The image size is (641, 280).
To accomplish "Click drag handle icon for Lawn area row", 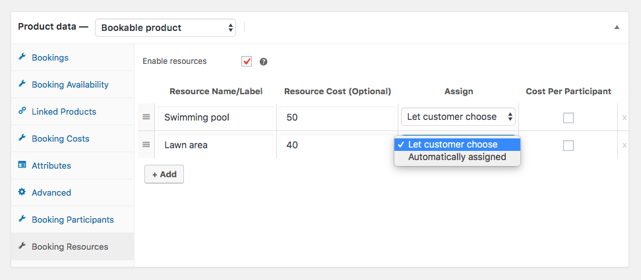I will [146, 144].
